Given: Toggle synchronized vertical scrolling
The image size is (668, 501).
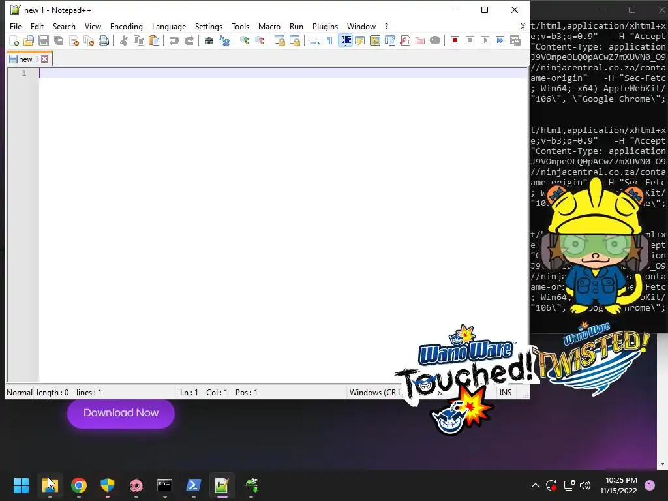Looking at the screenshot, I should click(x=279, y=40).
